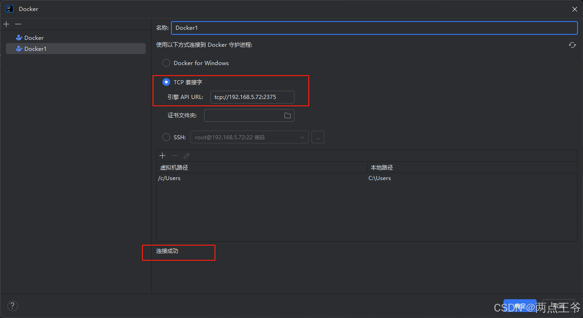
Task: Click the IntelliJ icon in title bar
Action: pyautogui.click(x=9, y=9)
